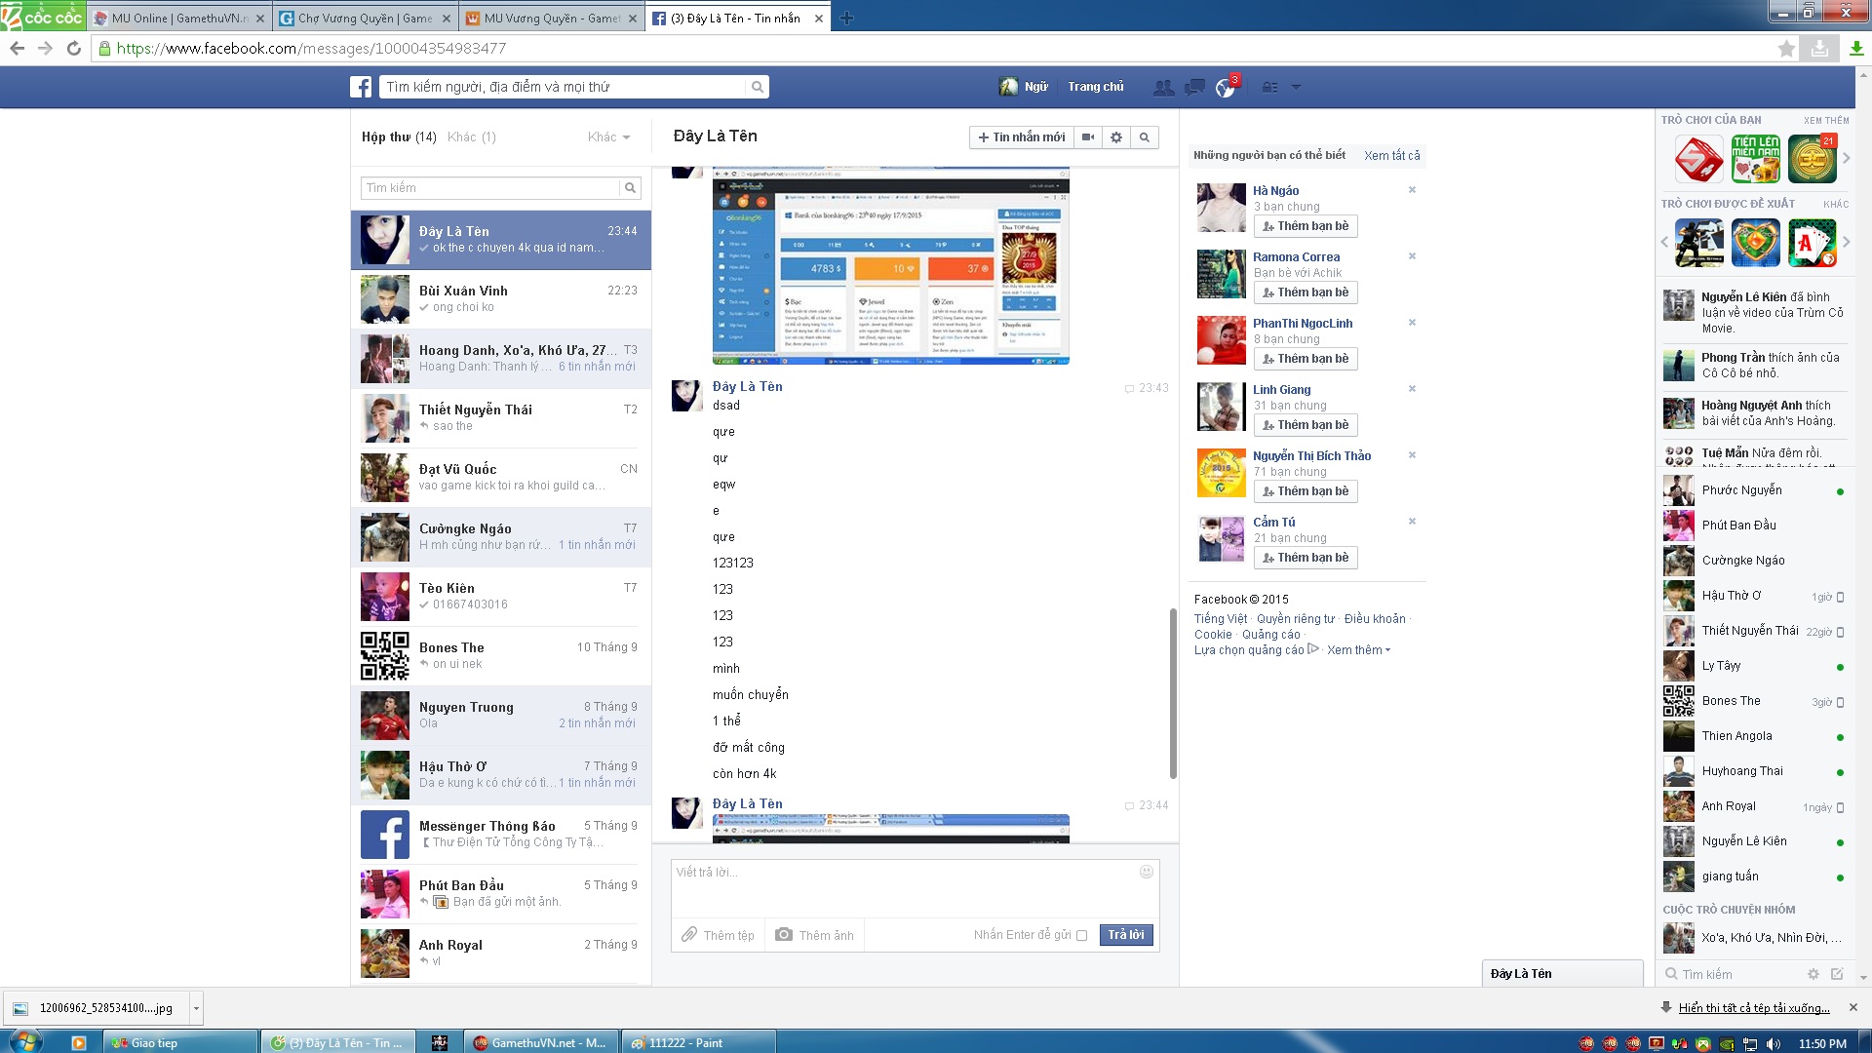Screen dimensions: 1872x1053
Task: Open account menu dropdown arrow in header
Action: [1296, 87]
